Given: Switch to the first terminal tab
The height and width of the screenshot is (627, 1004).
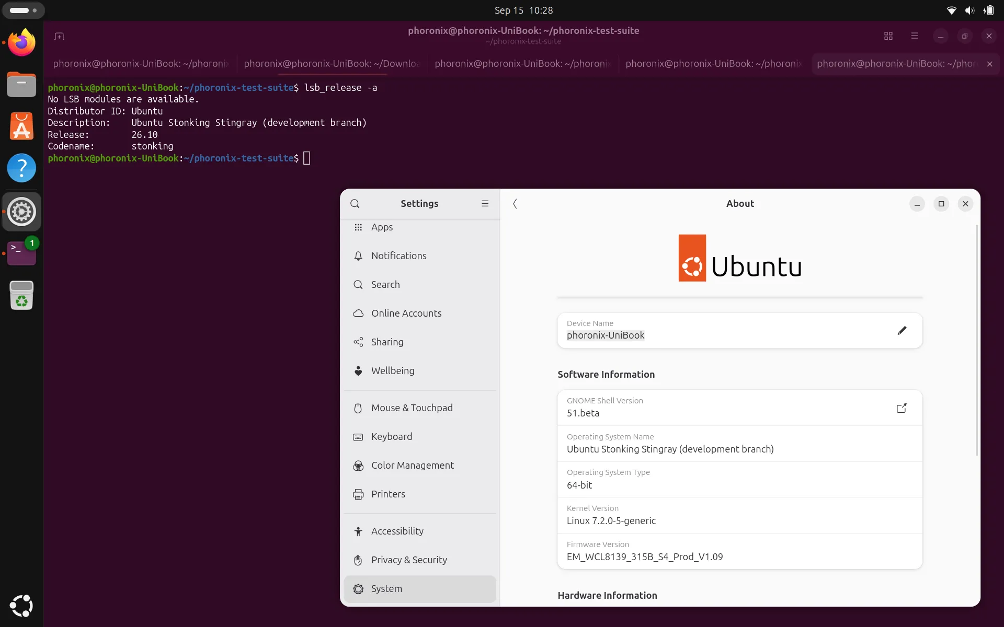Looking at the screenshot, I should pos(141,64).
